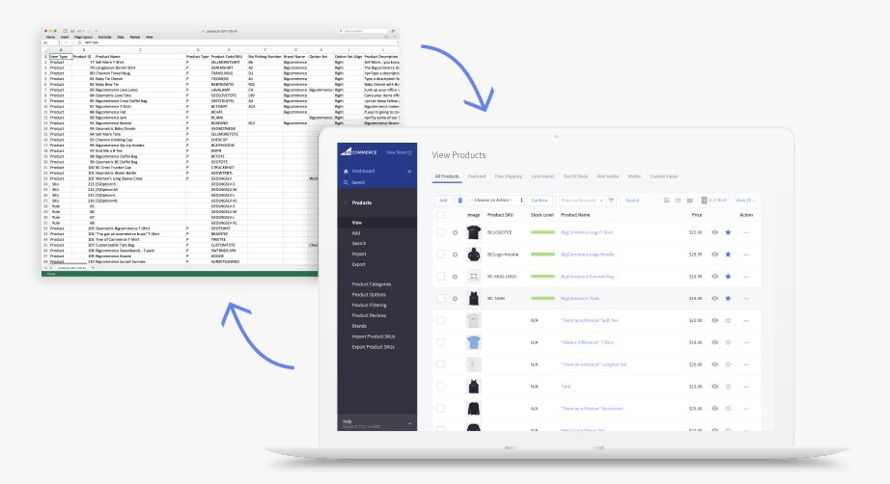Image resolution: width=890 pixels, height=484 pixels.
Task: Toggle featured star for BC-MUG-LOGO
Action: [x=728, y=277]
